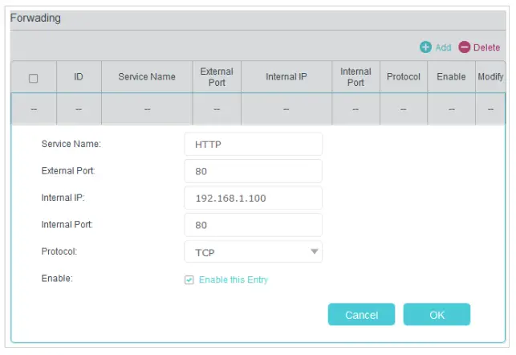
Task: Uncheck the Enable this Entry checkbox
Action: tap(189, 280)
